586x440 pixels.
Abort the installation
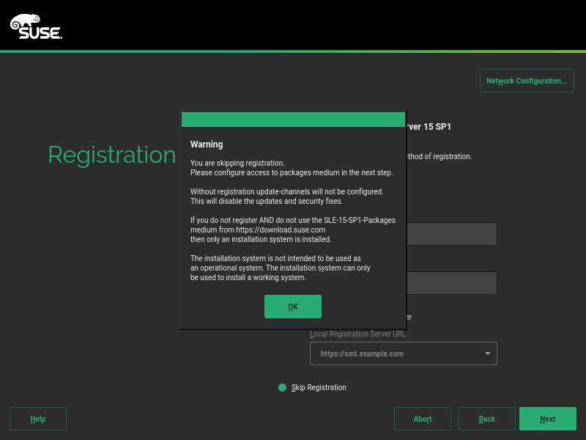tap(423, 419)
